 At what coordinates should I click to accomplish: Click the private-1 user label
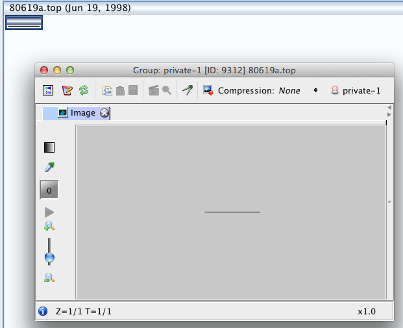coord(361,90)
